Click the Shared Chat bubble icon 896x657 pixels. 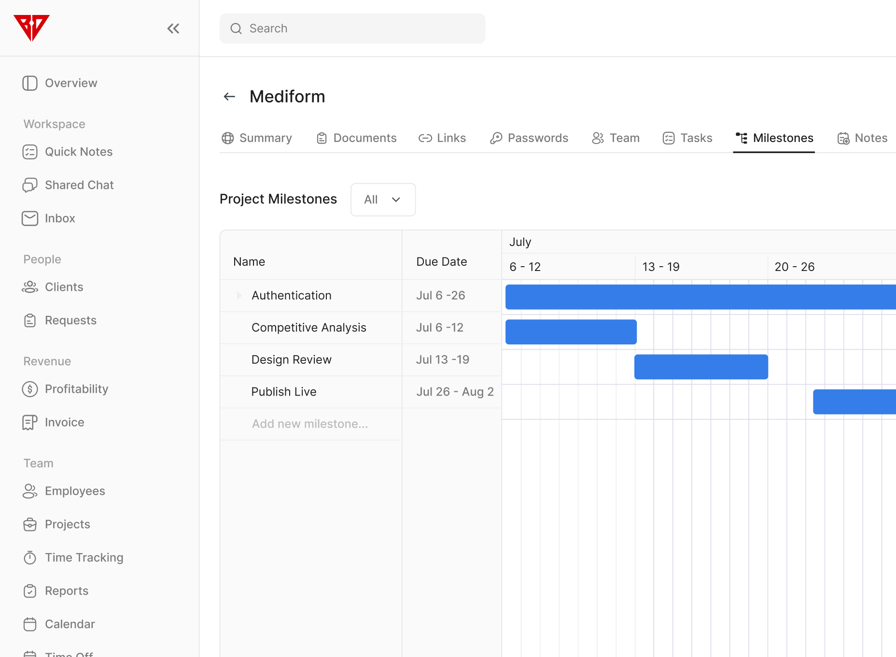[30, 185]
